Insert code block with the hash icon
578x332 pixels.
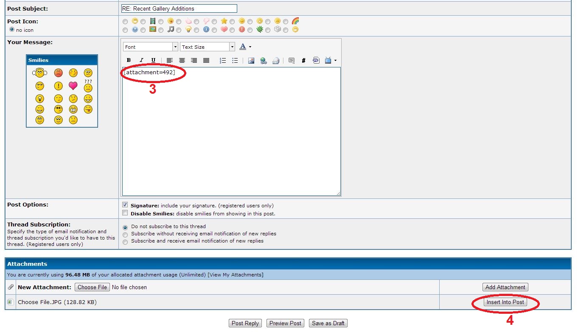tap(303, 61)
